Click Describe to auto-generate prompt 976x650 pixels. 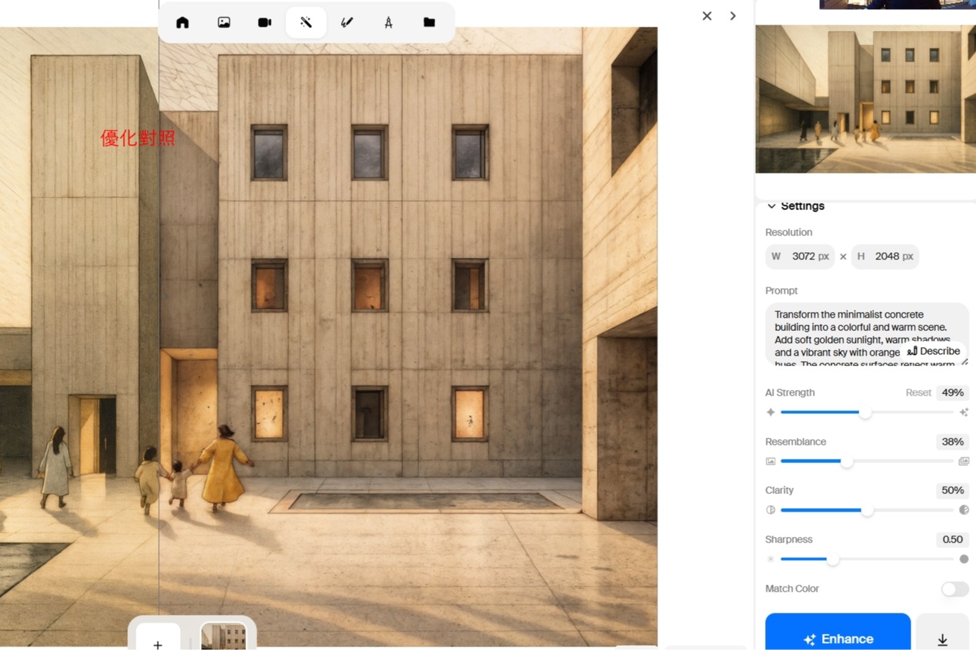point(933,351)
